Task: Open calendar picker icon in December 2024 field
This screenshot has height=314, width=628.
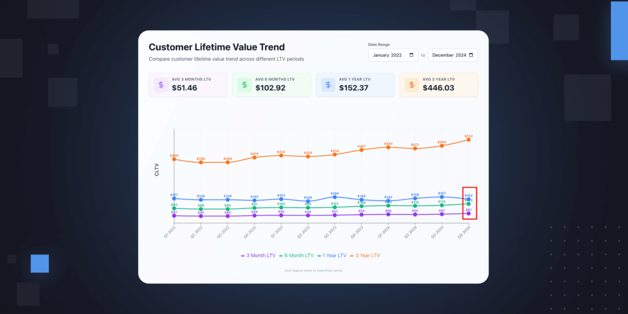Action: pyautogui.click(x=471, y=55)
